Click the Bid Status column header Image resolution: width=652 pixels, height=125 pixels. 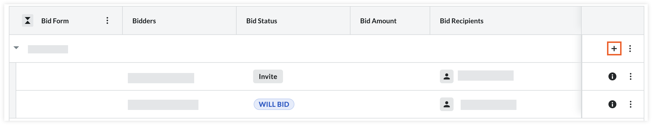[x=262, y=21]
